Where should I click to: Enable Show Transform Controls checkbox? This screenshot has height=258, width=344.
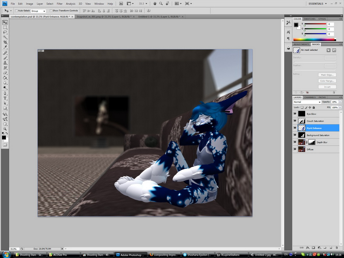pos(51,11)
